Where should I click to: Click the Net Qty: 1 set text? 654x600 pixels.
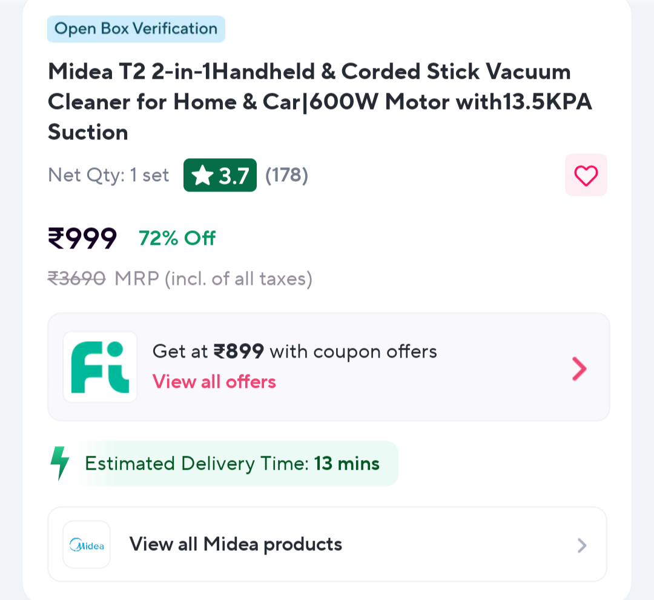(x=109, y=176)
